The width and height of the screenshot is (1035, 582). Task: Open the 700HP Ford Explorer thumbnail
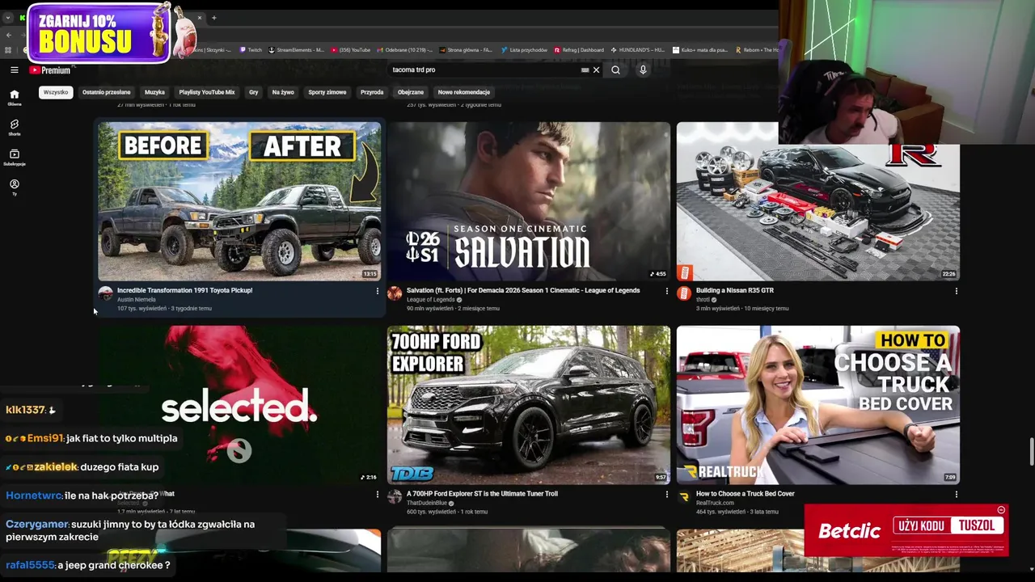click(529, 404)
